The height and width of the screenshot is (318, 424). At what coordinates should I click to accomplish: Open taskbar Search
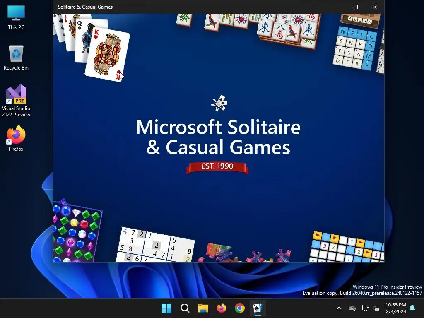pos(185,308)
